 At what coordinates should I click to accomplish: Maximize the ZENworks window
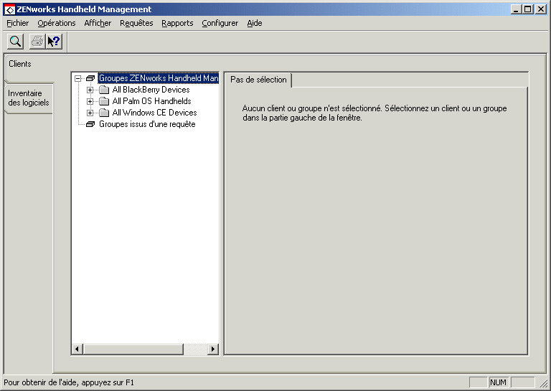(527, 9)
